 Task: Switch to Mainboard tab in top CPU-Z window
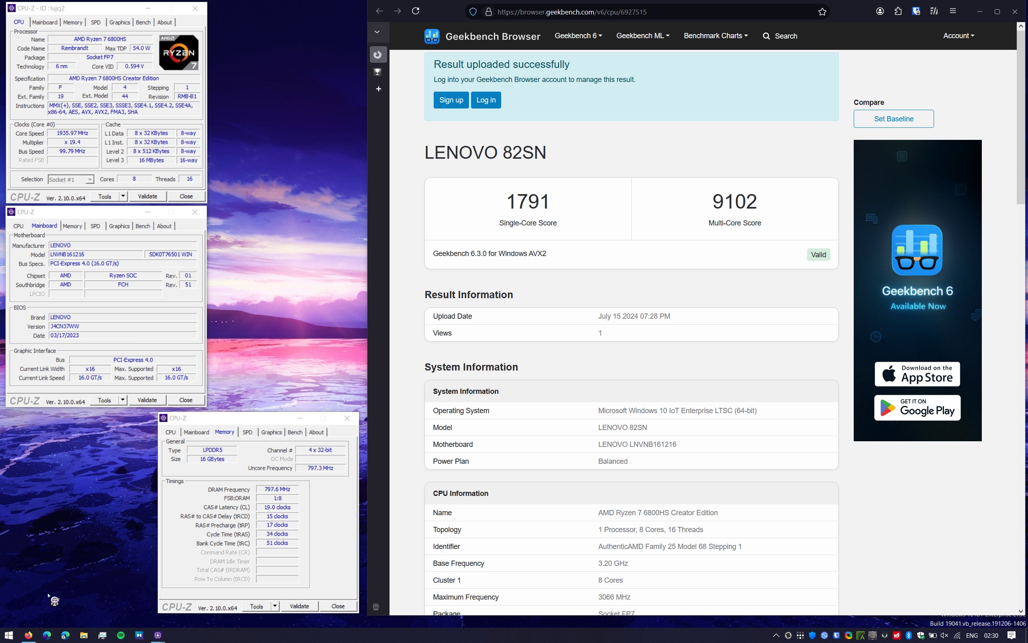[45, 22]
